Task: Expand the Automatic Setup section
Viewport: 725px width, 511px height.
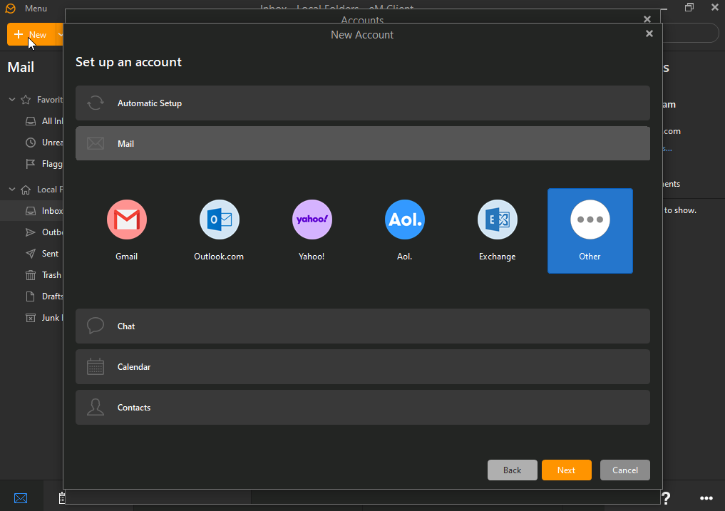Action: pos(362,103)
